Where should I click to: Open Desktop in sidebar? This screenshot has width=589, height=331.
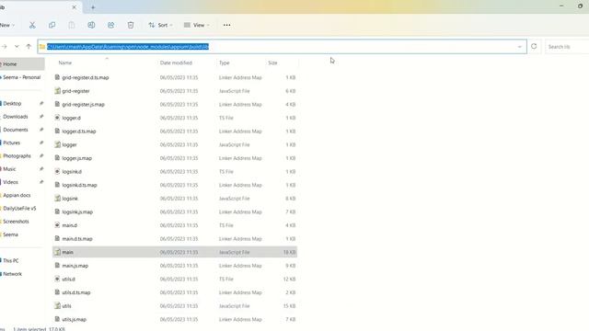coord(12,103)
